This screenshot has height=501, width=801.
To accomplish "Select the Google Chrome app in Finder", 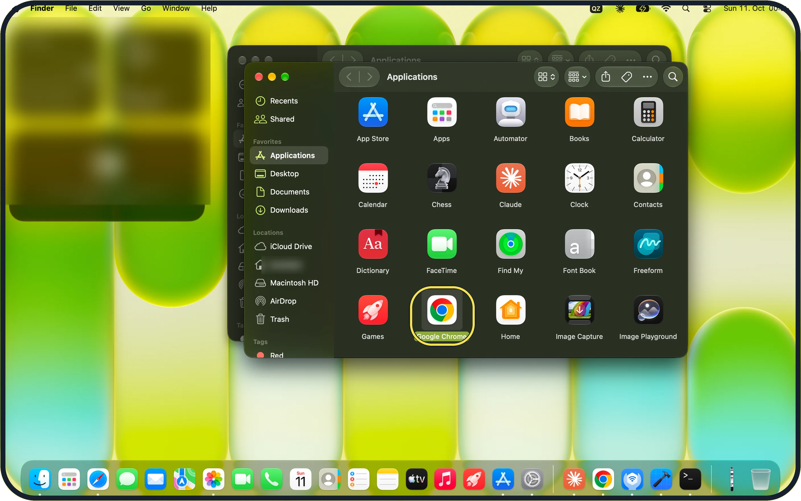I will click(x=441, y=310).
